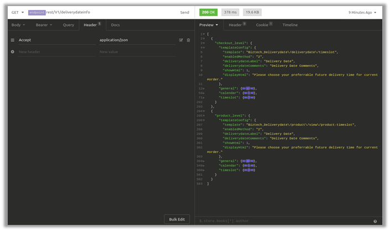Click the Send button

coord(184,12)
